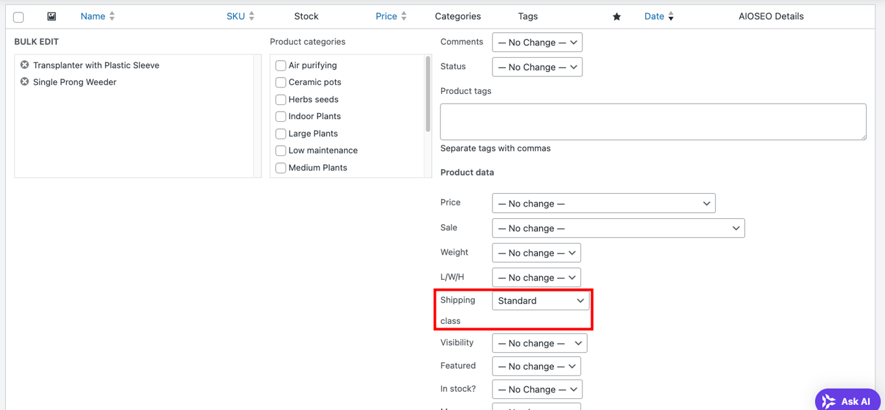
Task: Click the SKU column sort arrows
Action: click(251, 16)
